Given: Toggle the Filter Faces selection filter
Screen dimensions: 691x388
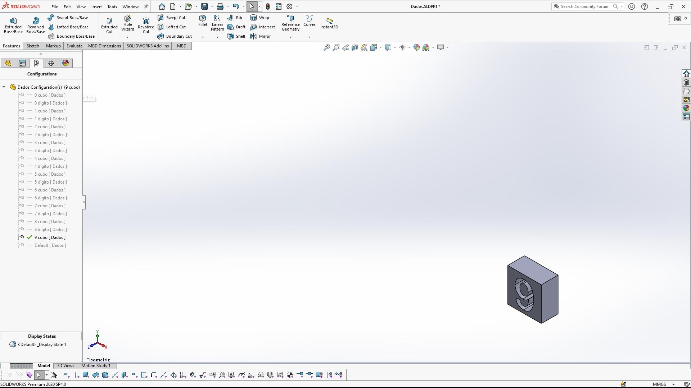Looking at the screenshot, I should point(86,375).
